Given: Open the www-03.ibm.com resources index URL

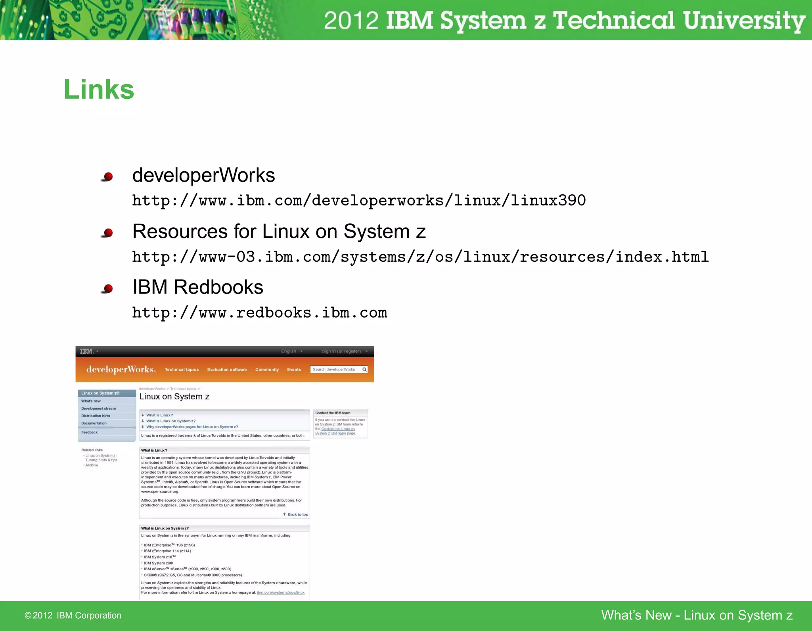Looking at the screenshot, I should tap(420, 257).
